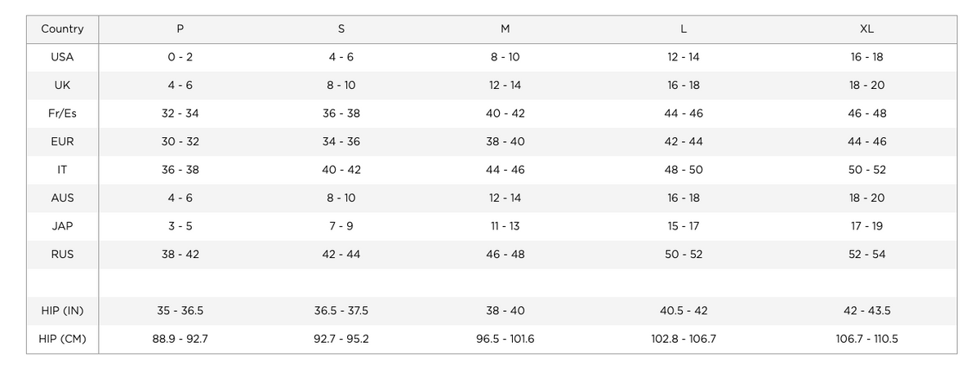Select USA size L cell 12 - 14

(683, 57)
